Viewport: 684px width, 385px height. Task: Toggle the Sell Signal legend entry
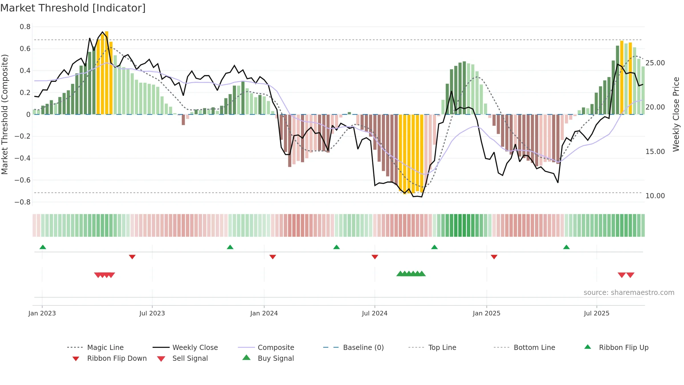(182, 358)
